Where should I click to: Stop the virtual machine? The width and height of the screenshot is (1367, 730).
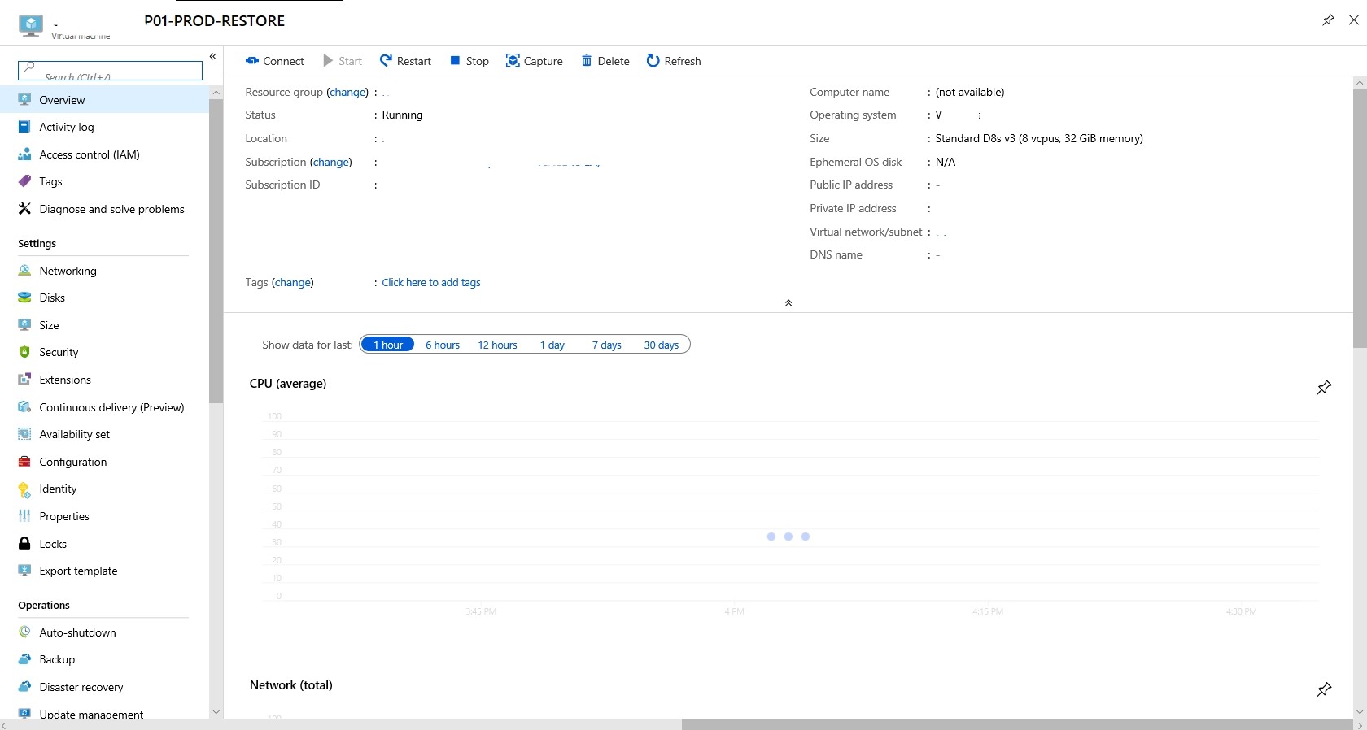point(469,61)
